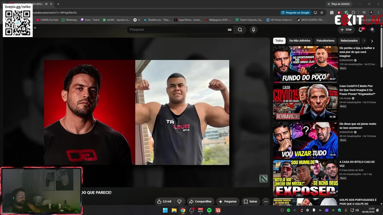The image size is (383, 215).
Task: Select the Todos filter chip
Action: [x=279, y=41]
